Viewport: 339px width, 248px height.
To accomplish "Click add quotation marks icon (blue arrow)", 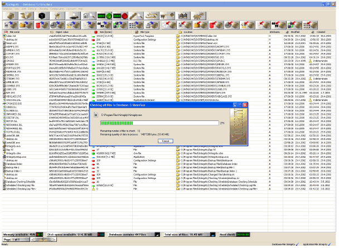I will point(105,25).
